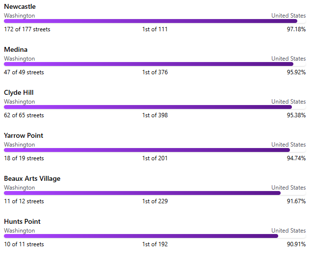Screen dimensions: 311x257
Task: Select the Clyde Hill progress bar
Action: pyautogui.click(x=147, y=107)
